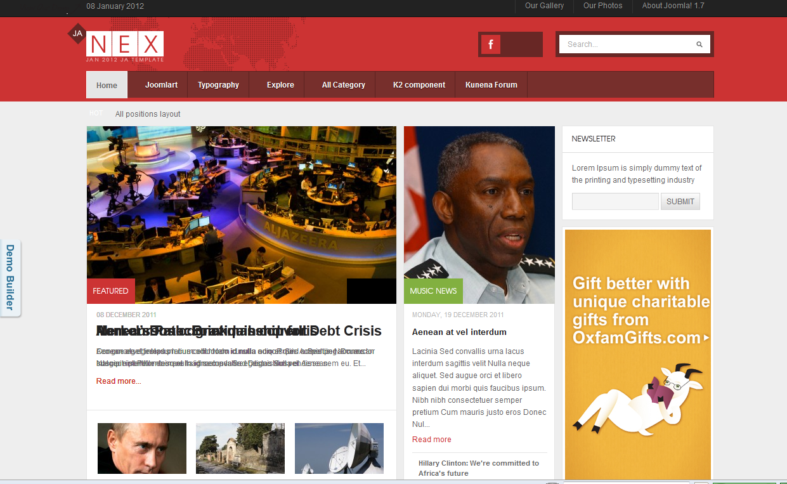The image size is (787, 484).
Task: Open the About Joomla! 1.7 link
Action: [x=673, y=6]
